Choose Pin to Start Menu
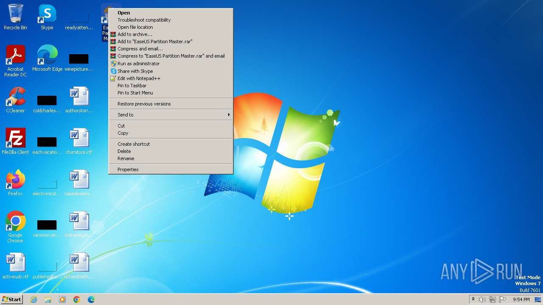The width and height of the screenshot is (543, 305). [x=171, y=93]
